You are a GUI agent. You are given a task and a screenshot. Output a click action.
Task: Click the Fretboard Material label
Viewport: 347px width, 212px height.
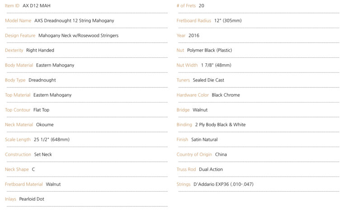pyautogui.click(x=24, y=184)
